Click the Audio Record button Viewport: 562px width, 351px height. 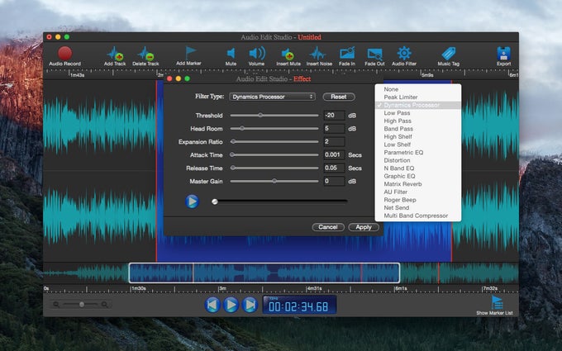tap(64, 53)
